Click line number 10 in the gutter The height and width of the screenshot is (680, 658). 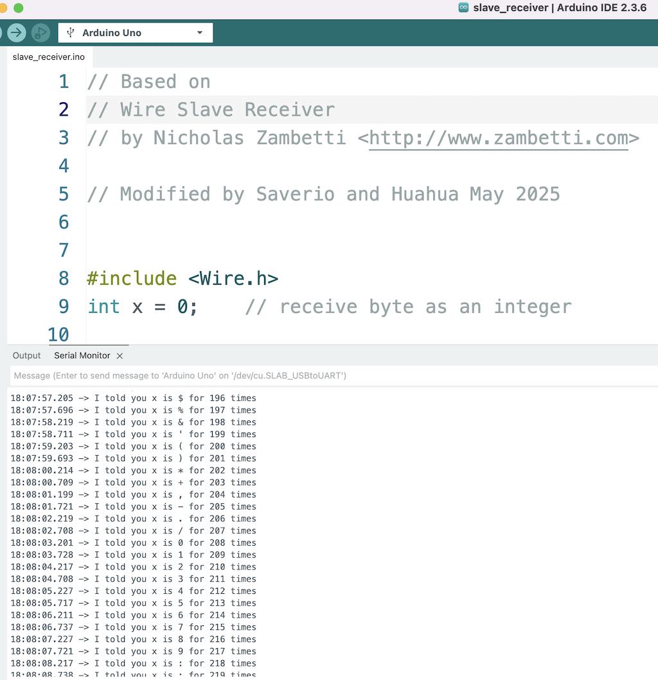coord(58,335)
